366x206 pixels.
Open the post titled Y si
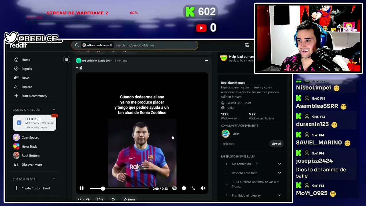coord(79,68)
